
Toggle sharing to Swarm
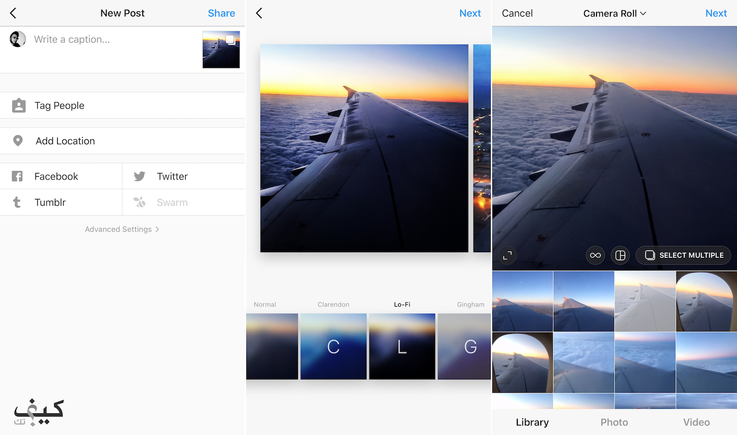[184, 203]
